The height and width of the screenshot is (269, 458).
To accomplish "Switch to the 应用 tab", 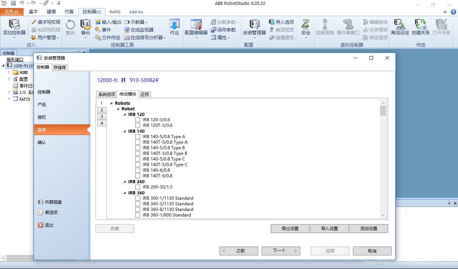I will point(145,94).
